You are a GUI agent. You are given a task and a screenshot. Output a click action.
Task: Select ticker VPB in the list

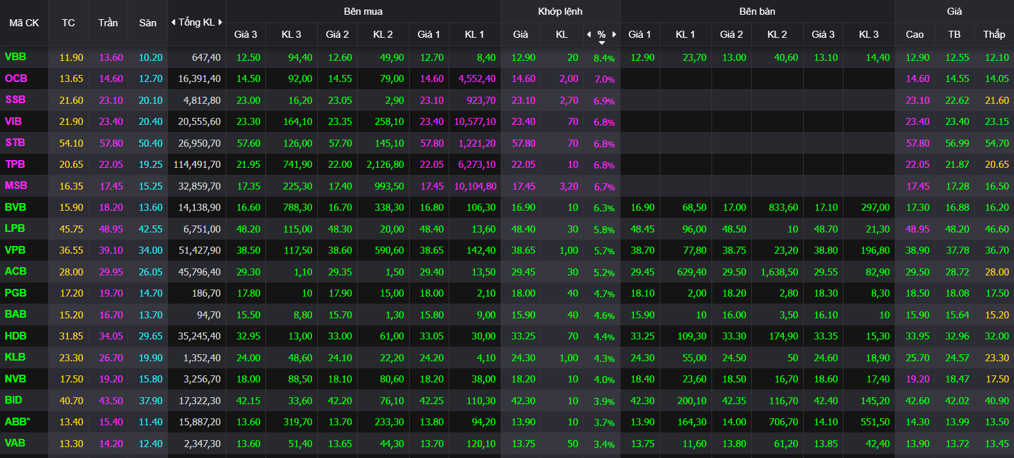click(x=15, y=250)
